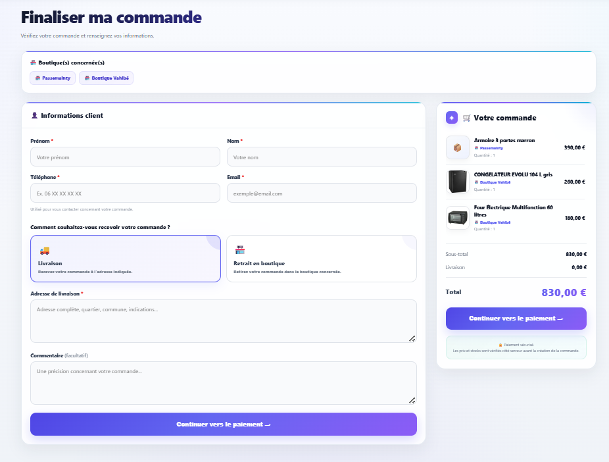The width and height of the screenshot is (609, 462).
Task: Click the Sous-total label
Action: [x=456, y=254]
